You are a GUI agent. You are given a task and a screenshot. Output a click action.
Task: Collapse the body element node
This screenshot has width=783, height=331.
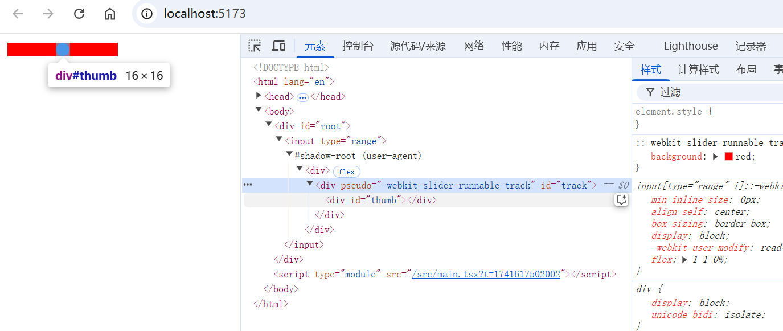tap(259, 110)
